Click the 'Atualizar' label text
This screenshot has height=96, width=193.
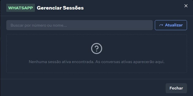coord(174,25)
